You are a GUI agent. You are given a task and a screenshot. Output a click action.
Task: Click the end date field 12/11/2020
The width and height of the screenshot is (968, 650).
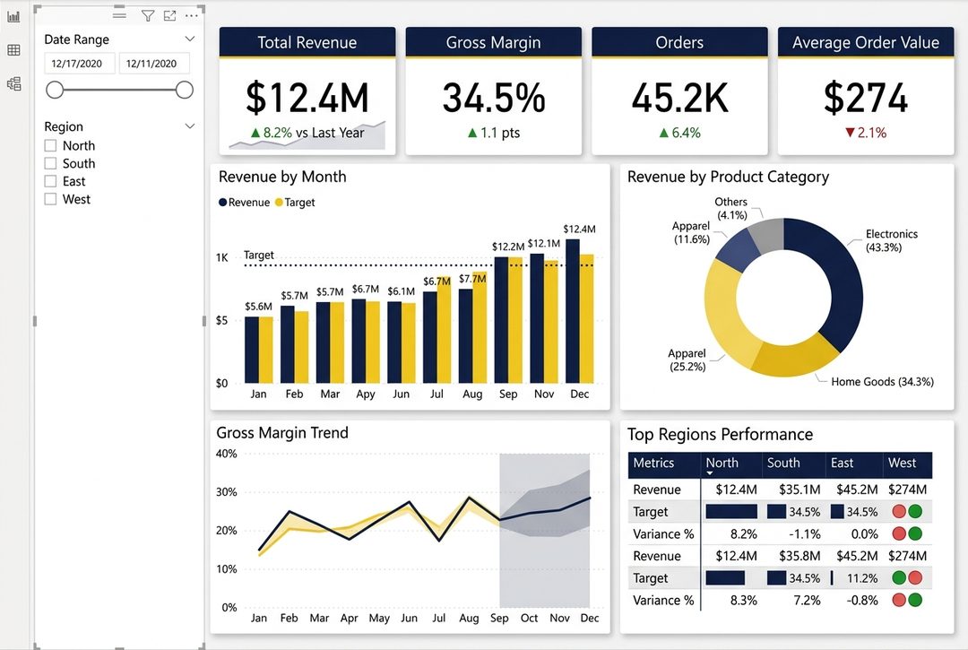(154, 64)
